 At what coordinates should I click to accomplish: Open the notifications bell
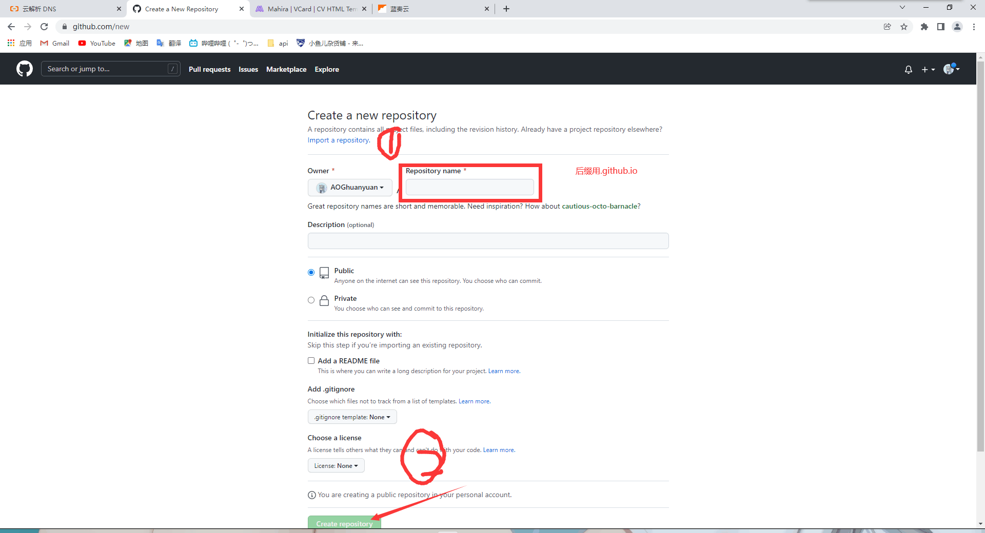coord(908,69)
